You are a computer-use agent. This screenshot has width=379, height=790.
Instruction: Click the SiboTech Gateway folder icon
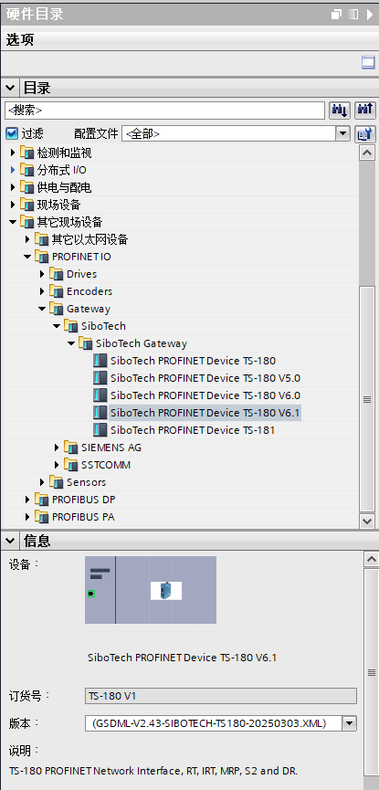click(86, 343)
